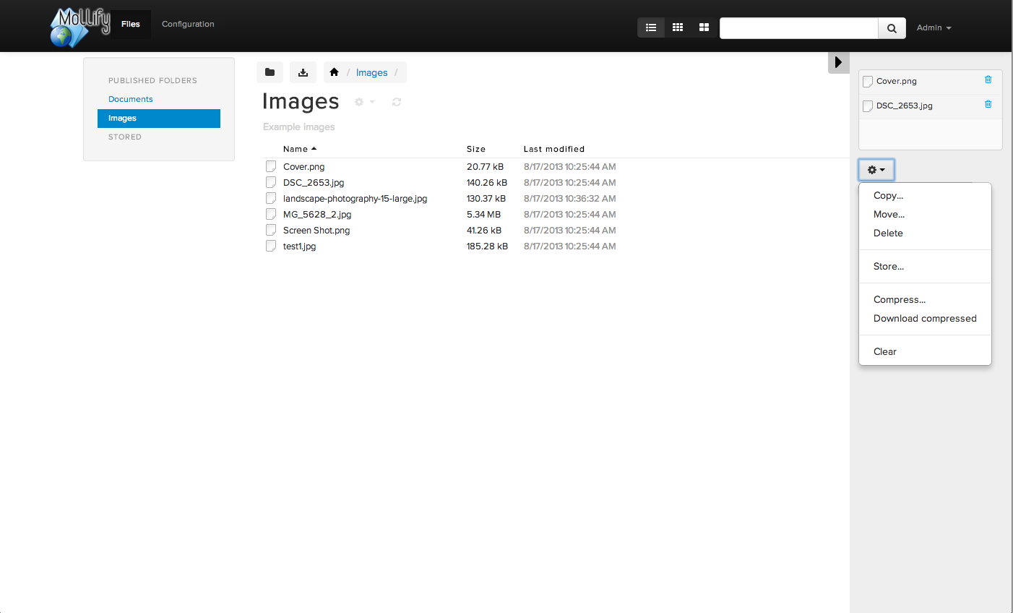Sort the file list by Last modified
The height and width of the screenshot is (613, 1013).
pyautogui.click(x=554, y=149)
